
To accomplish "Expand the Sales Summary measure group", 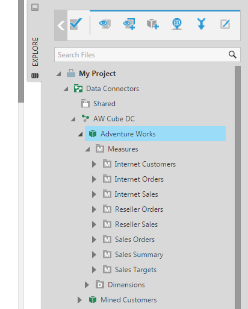I will click(94, 255).
